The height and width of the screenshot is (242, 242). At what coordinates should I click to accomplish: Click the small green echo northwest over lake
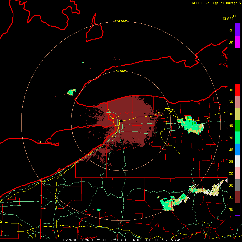(72, 92)
